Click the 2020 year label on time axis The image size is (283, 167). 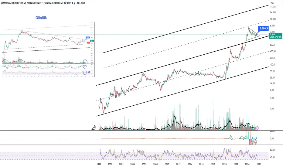(x=224, y=164)
